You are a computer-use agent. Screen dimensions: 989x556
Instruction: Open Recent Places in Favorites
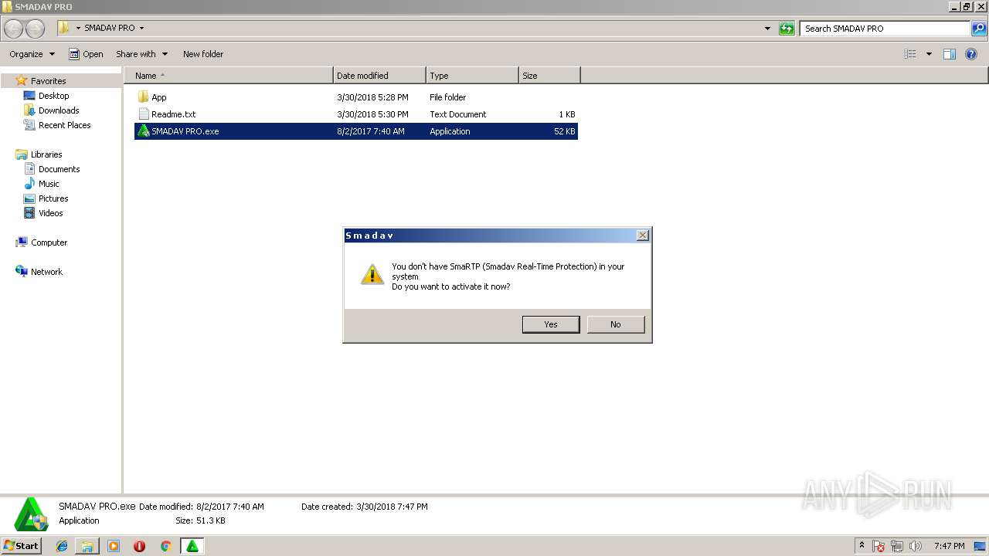65,125
